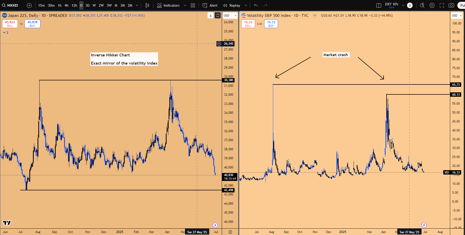Screen dimensions: 465x235
Task: Open the USD currency dropdown on Nikkei chart
Action: 230,15
